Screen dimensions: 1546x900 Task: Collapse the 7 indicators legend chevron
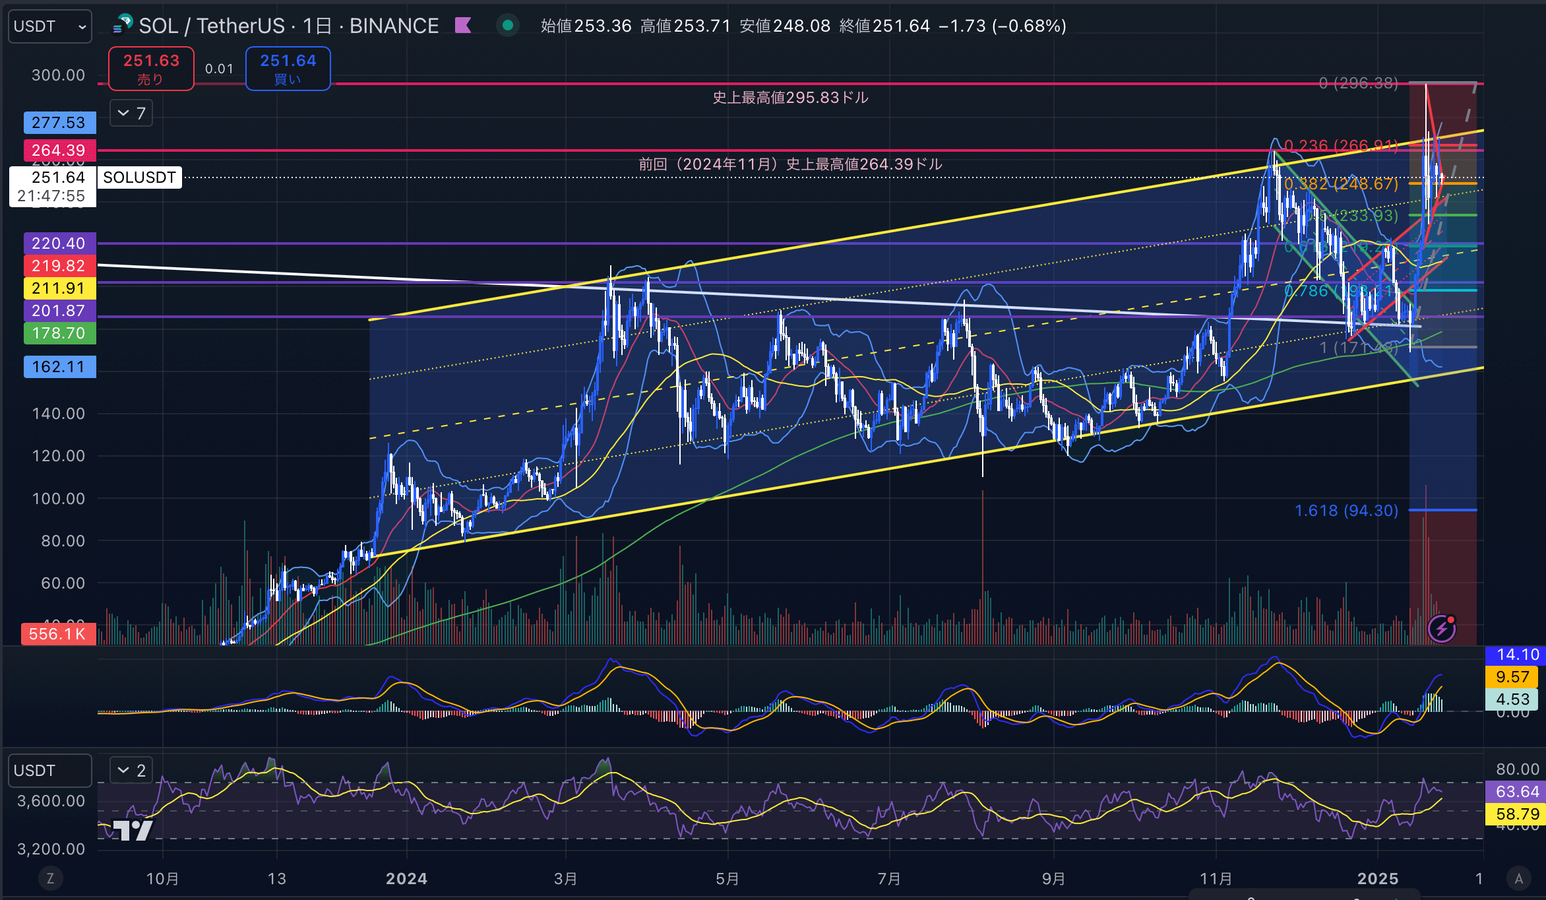click(131, 113)
